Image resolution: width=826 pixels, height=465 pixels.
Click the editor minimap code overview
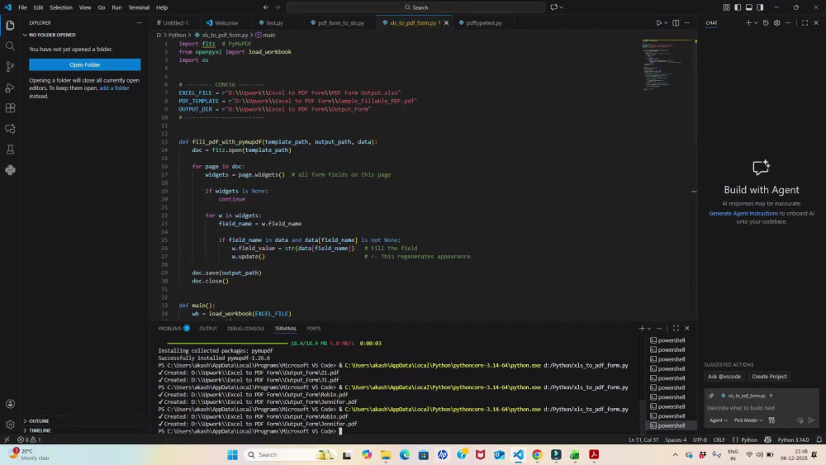pos(666,66)
